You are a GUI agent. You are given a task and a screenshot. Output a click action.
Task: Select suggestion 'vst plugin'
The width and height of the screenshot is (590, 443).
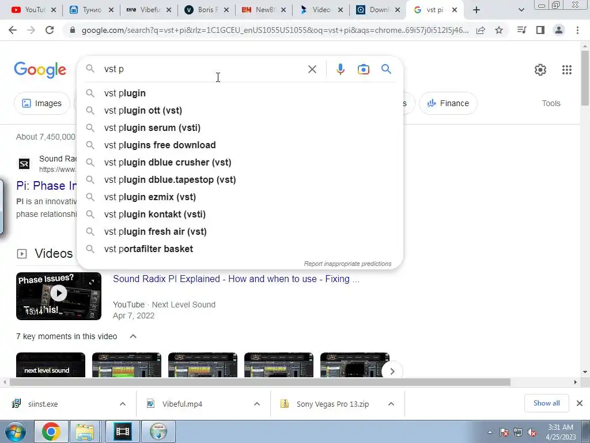tap(240, 93)
